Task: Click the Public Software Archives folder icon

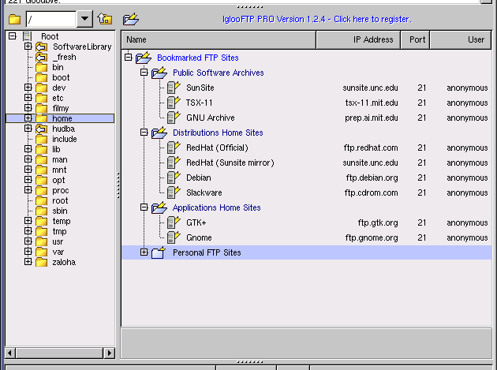Action: pos(159,73)
